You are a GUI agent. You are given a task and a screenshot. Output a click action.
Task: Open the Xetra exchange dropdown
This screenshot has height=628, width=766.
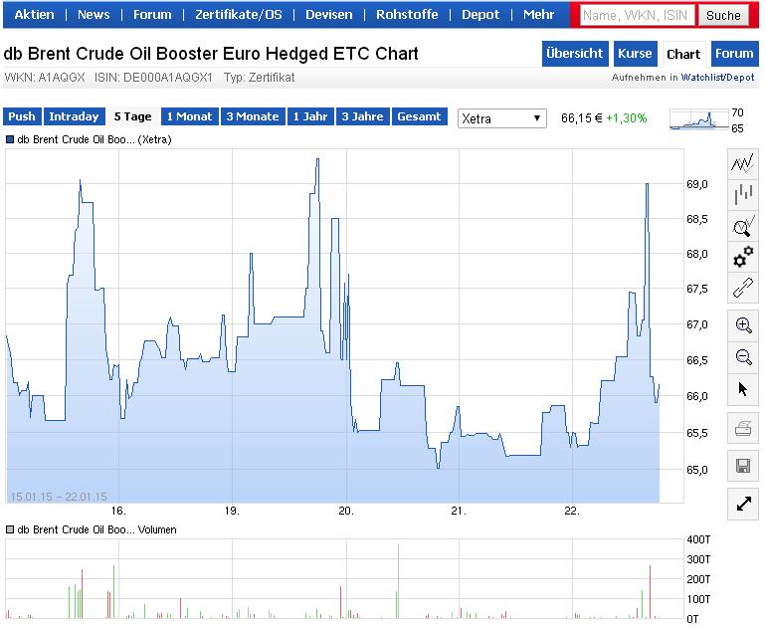tap(502, 118)
